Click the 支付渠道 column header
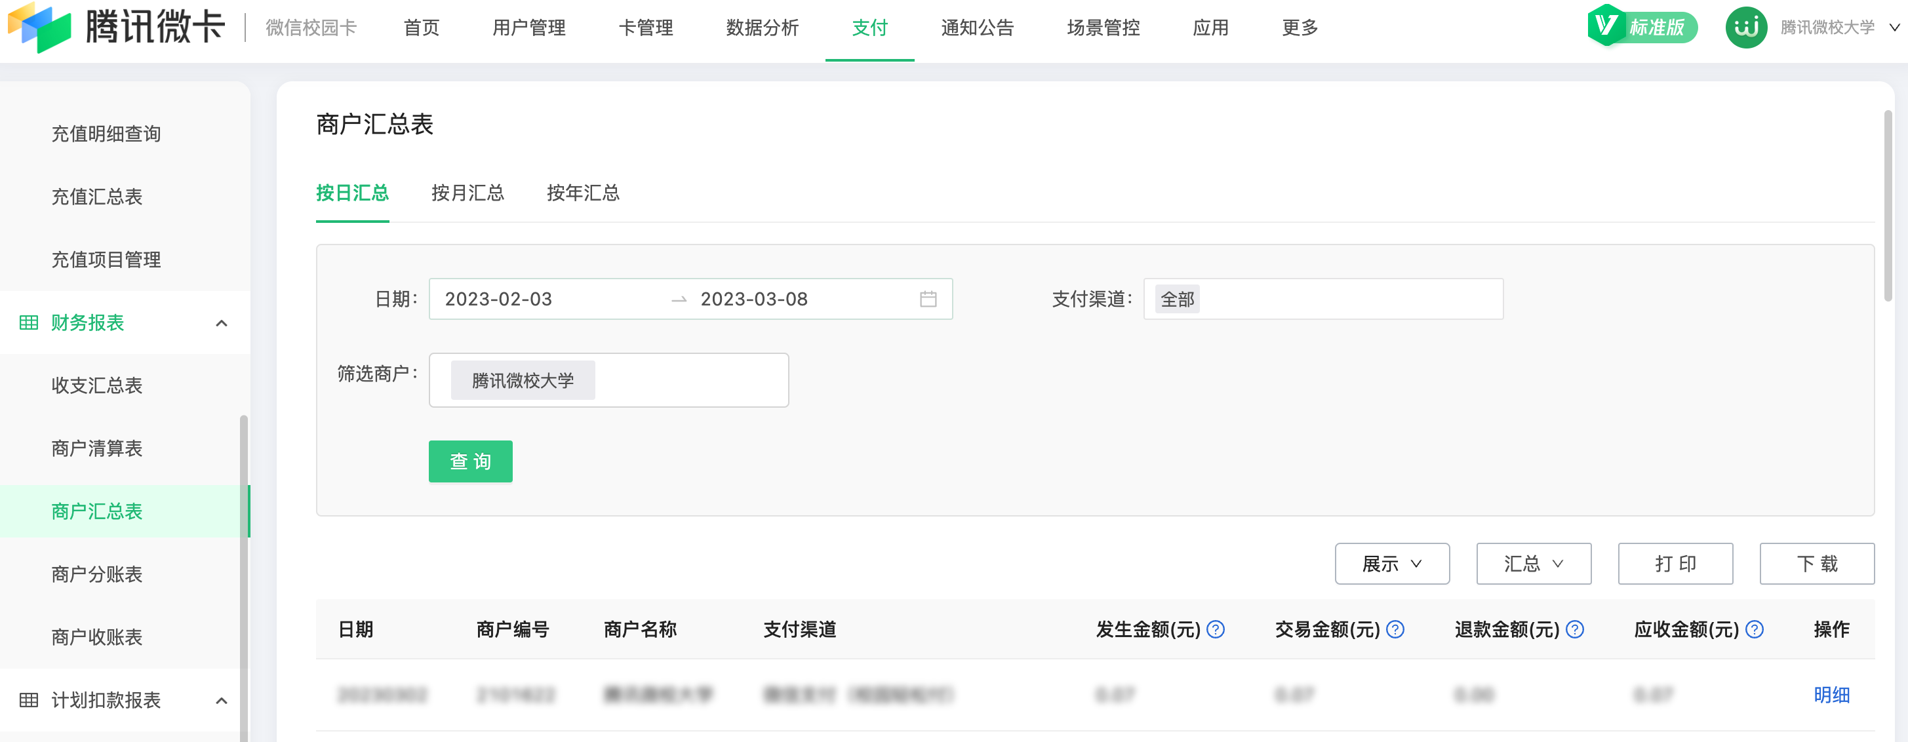 800,629
